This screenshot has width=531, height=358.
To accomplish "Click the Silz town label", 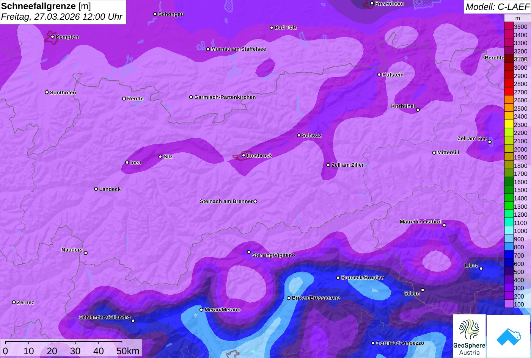I will pyautogui.click(x=168, y=156).
